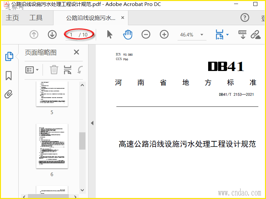The width and height of the screenshot is (266, 199).
Task: Click the DB41 heading in document
Action: click(226, 66)
